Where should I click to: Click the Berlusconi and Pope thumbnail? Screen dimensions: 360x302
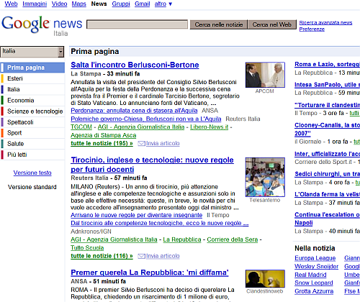[x=265, y=75]
